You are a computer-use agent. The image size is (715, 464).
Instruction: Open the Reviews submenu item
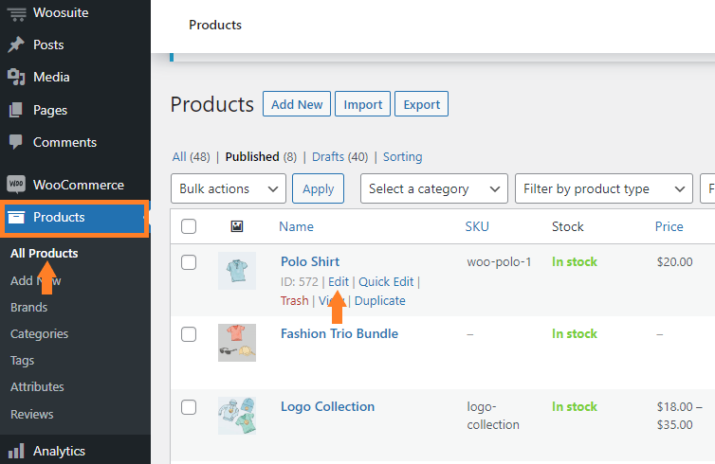[32, 415]
